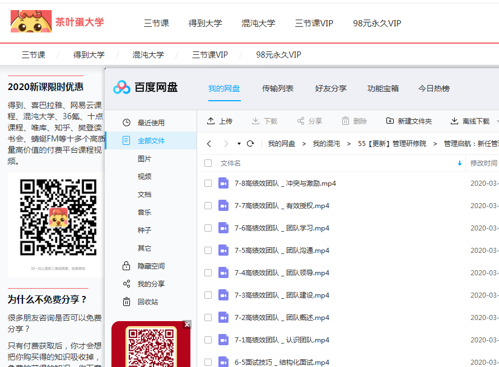Click the 我的分享 share icon in sidebar
499x367 pixels.
click(127, 284)
